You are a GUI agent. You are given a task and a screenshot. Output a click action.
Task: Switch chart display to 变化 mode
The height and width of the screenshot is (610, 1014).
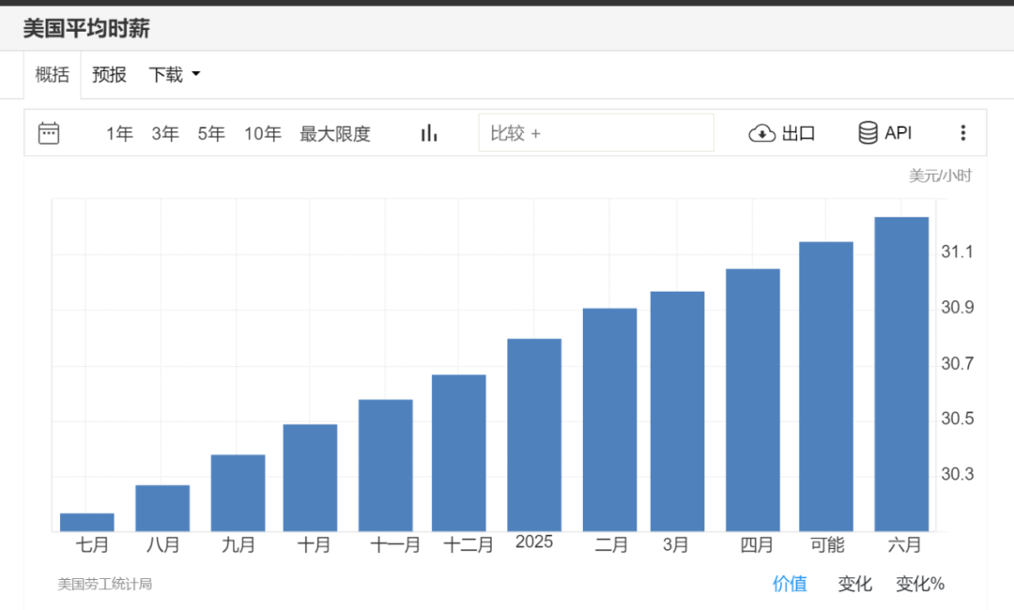tap(853, 584)
